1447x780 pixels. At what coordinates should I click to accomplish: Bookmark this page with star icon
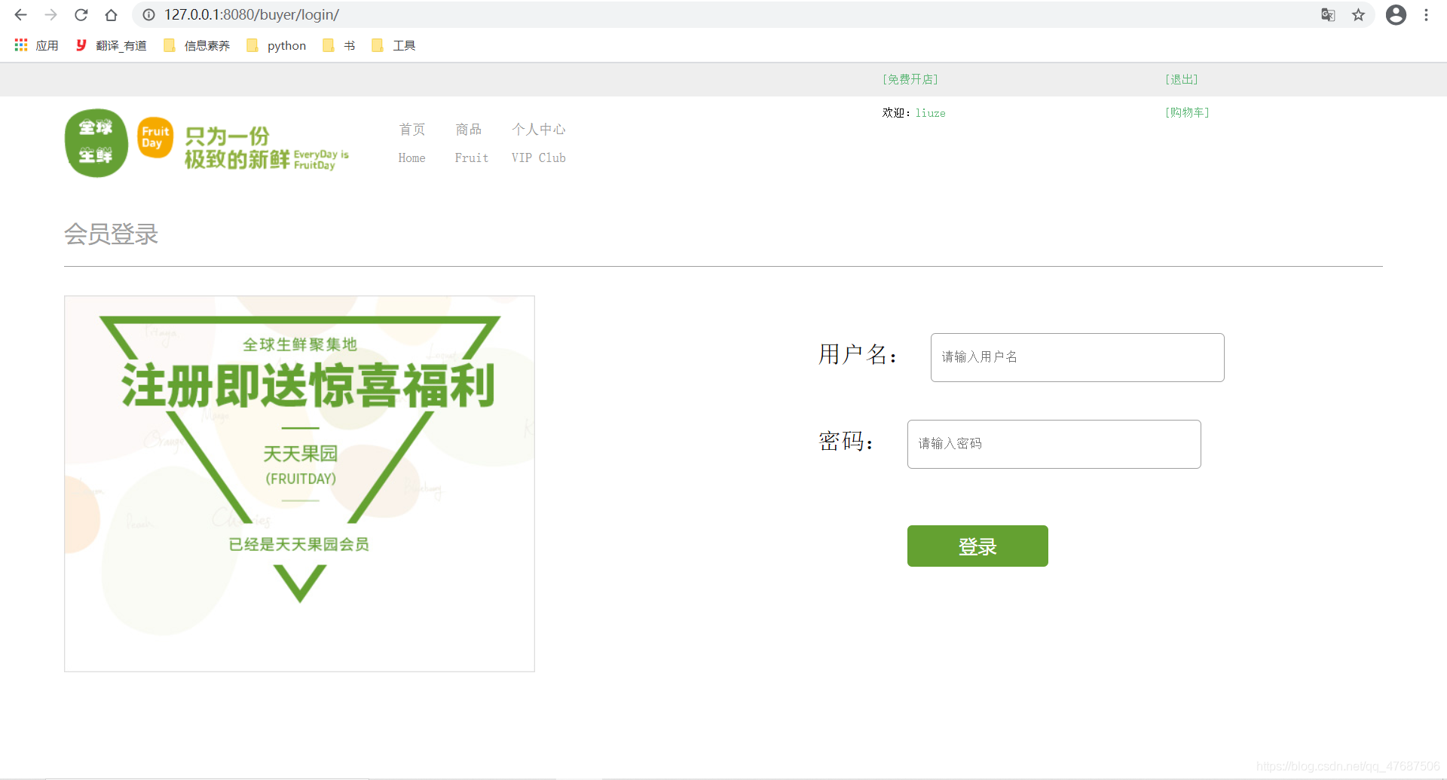tap(1358, 15)
